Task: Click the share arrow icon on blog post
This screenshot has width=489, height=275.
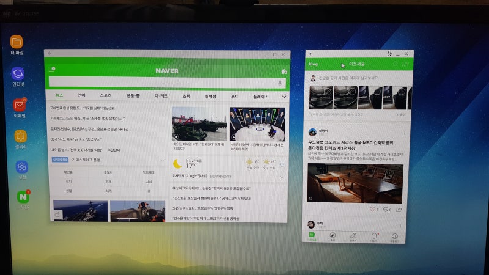Action: coord(399,210)
